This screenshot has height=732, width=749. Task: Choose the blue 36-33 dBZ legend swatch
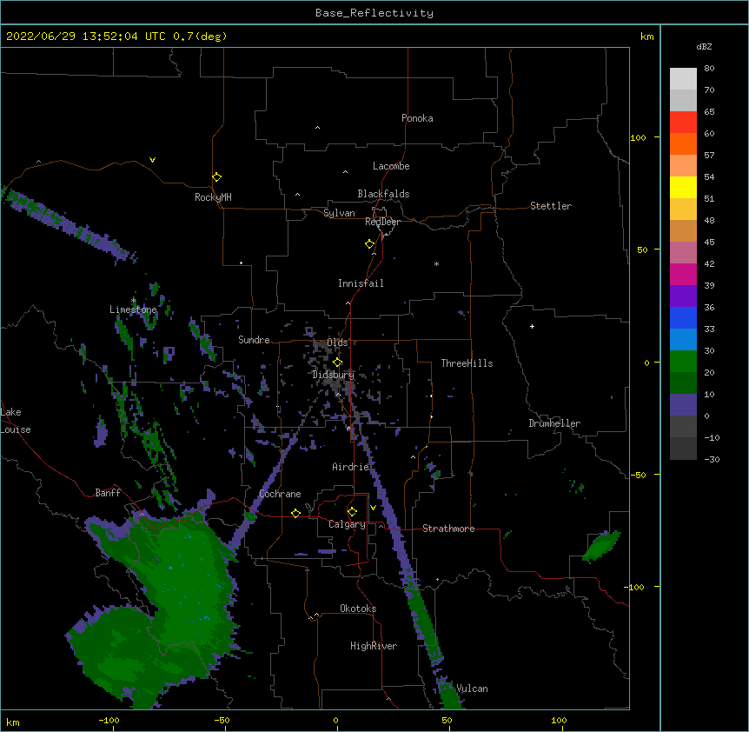(x=683, y=317)
